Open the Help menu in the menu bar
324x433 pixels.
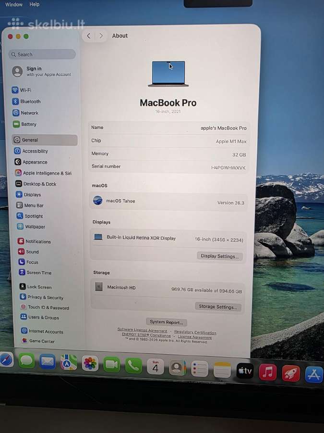coord(35,4)
